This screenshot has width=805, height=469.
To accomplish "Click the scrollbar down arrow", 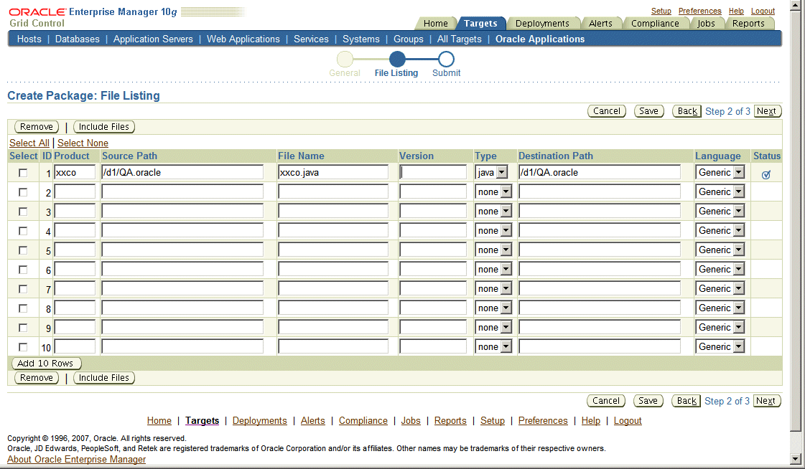I will (x=795, y=459).
